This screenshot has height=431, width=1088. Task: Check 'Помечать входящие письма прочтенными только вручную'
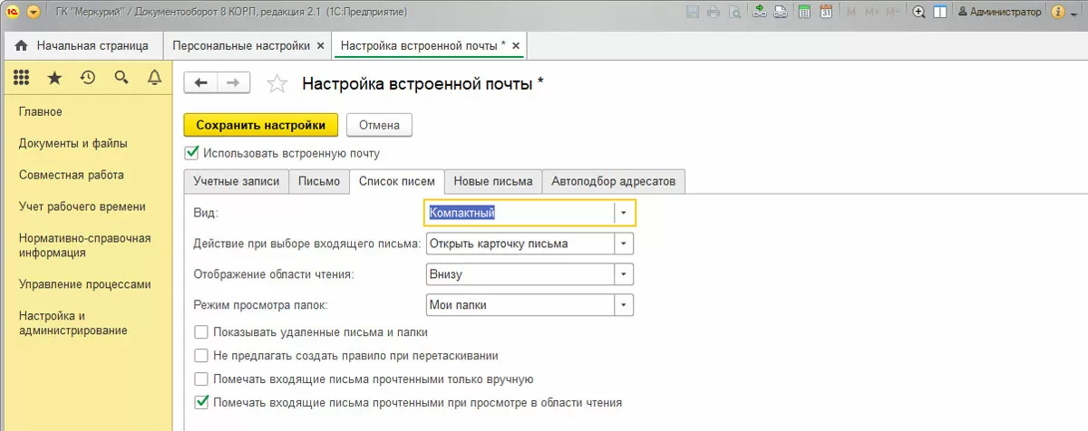coord(201,379)
